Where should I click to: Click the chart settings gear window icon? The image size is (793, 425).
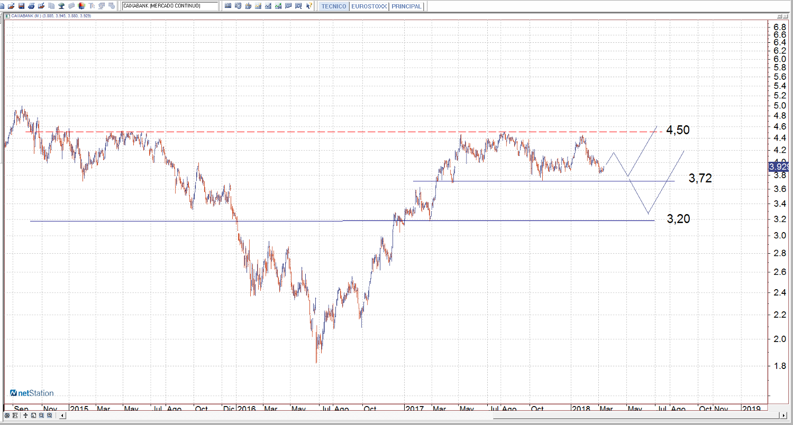(238, 6)
